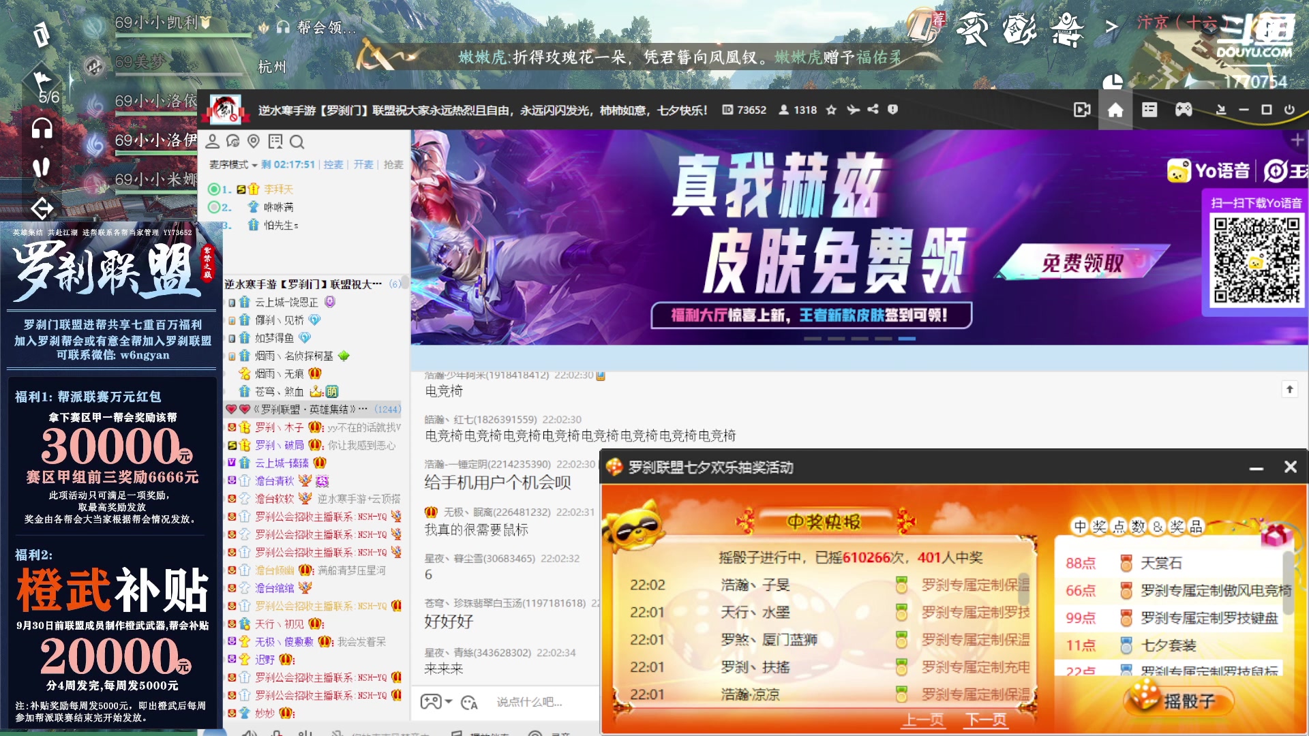
Task: Click the 摇骰子 roll dice button
Action: [1178, 701]
